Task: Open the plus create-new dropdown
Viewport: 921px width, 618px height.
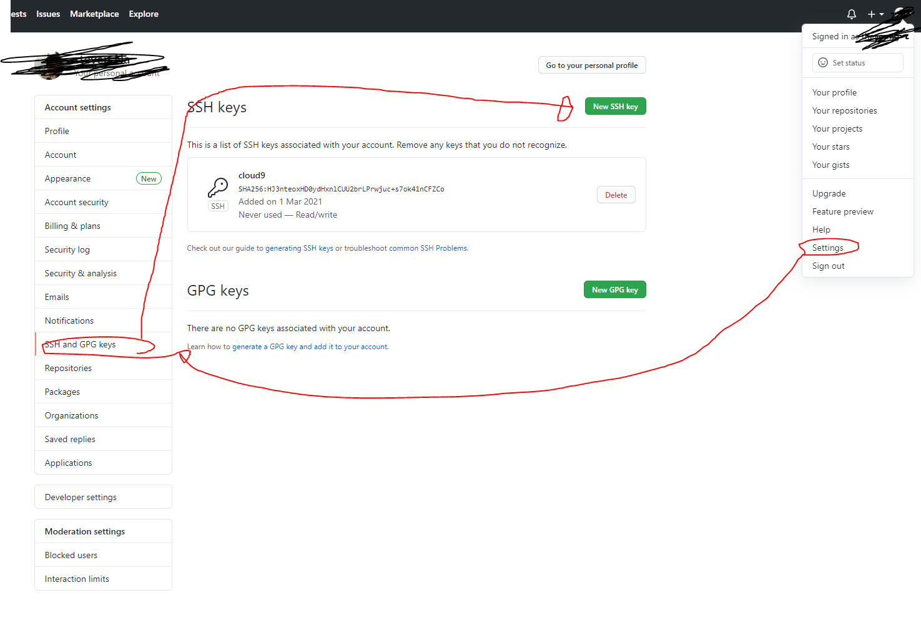Action: 875,14
